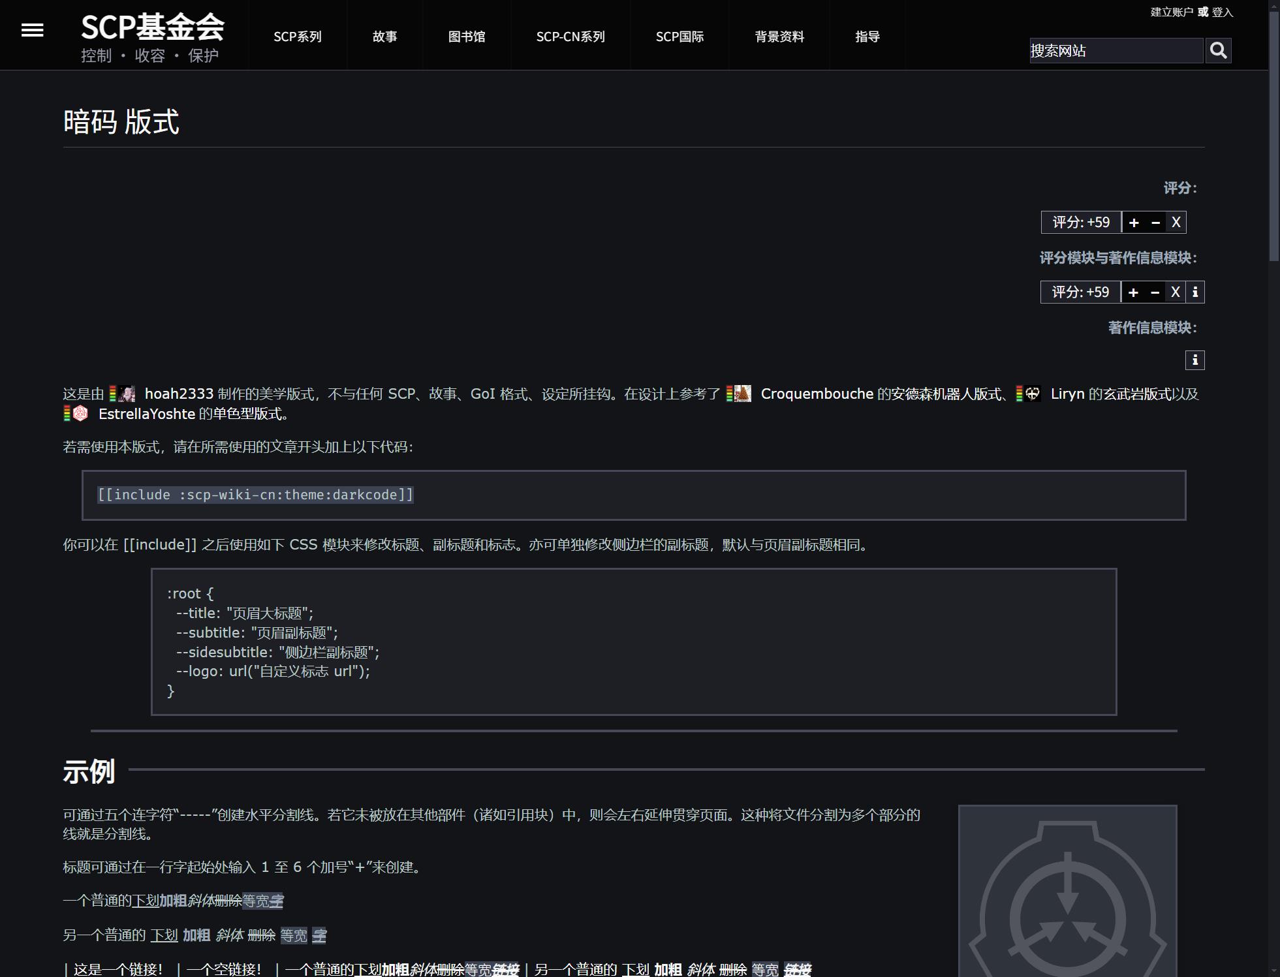
Task: Open the 图书馆 menu item
Action: [x=467, y=37]
